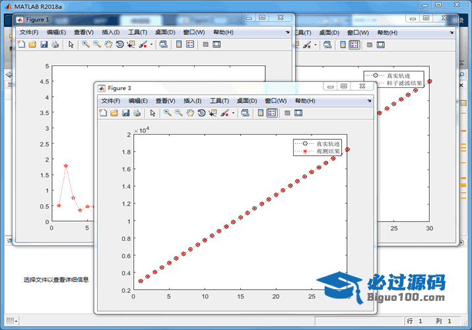Hide Plot Tools icon in Figure 1
472x330 pixels.
tap(205, 44)
